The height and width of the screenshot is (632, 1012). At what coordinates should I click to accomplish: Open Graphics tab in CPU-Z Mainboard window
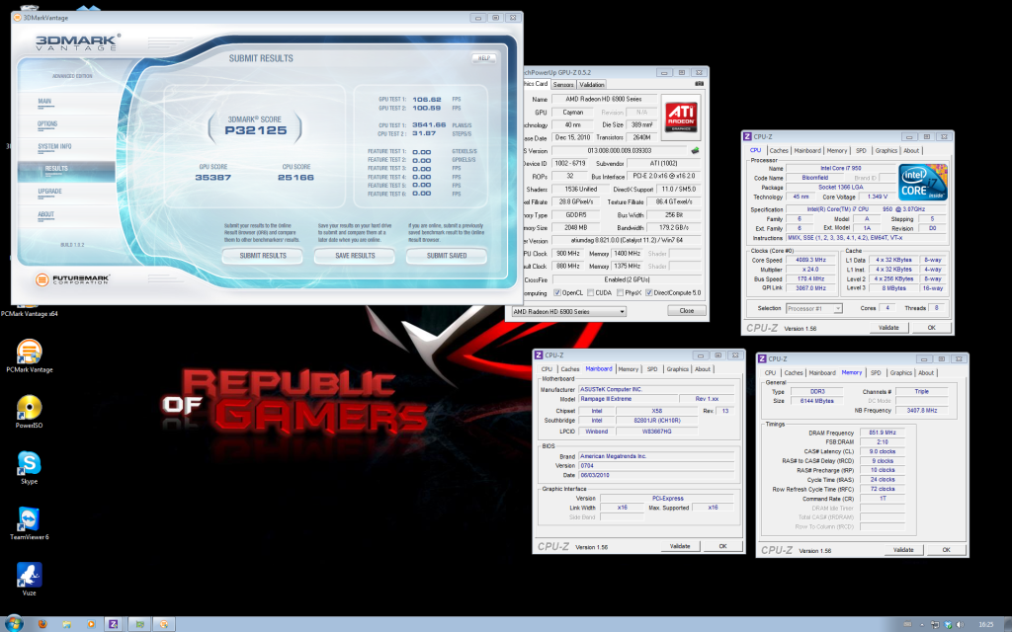(x=677, y=369)
